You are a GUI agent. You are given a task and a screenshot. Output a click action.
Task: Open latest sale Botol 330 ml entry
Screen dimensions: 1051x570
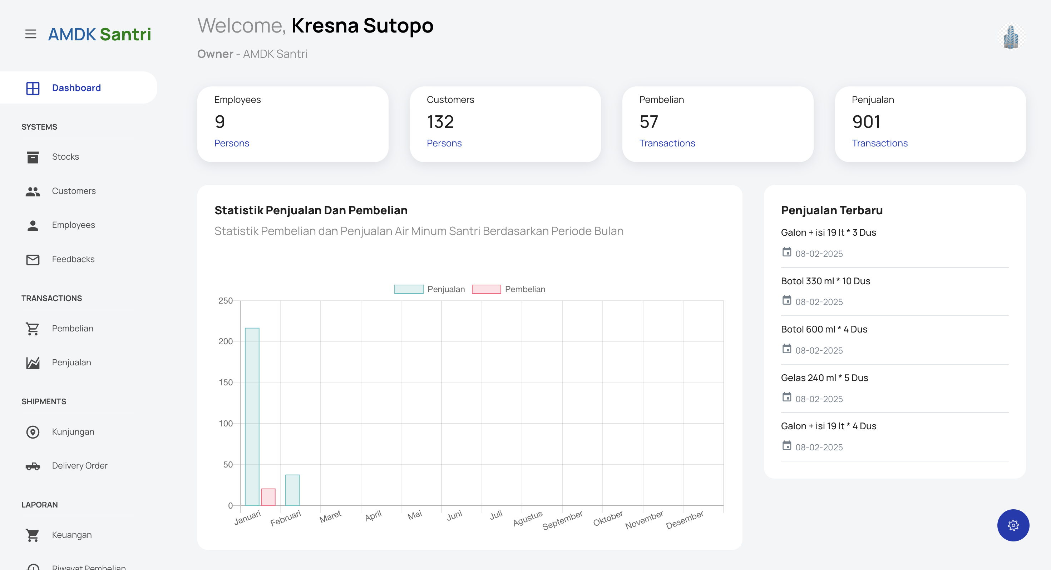click(x=825, y=281)
